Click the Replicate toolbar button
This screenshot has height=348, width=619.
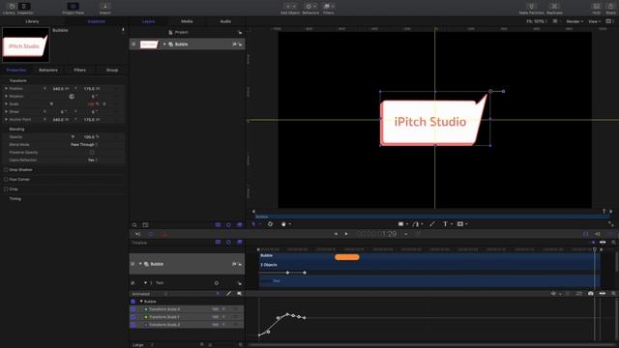coord(554,8)
